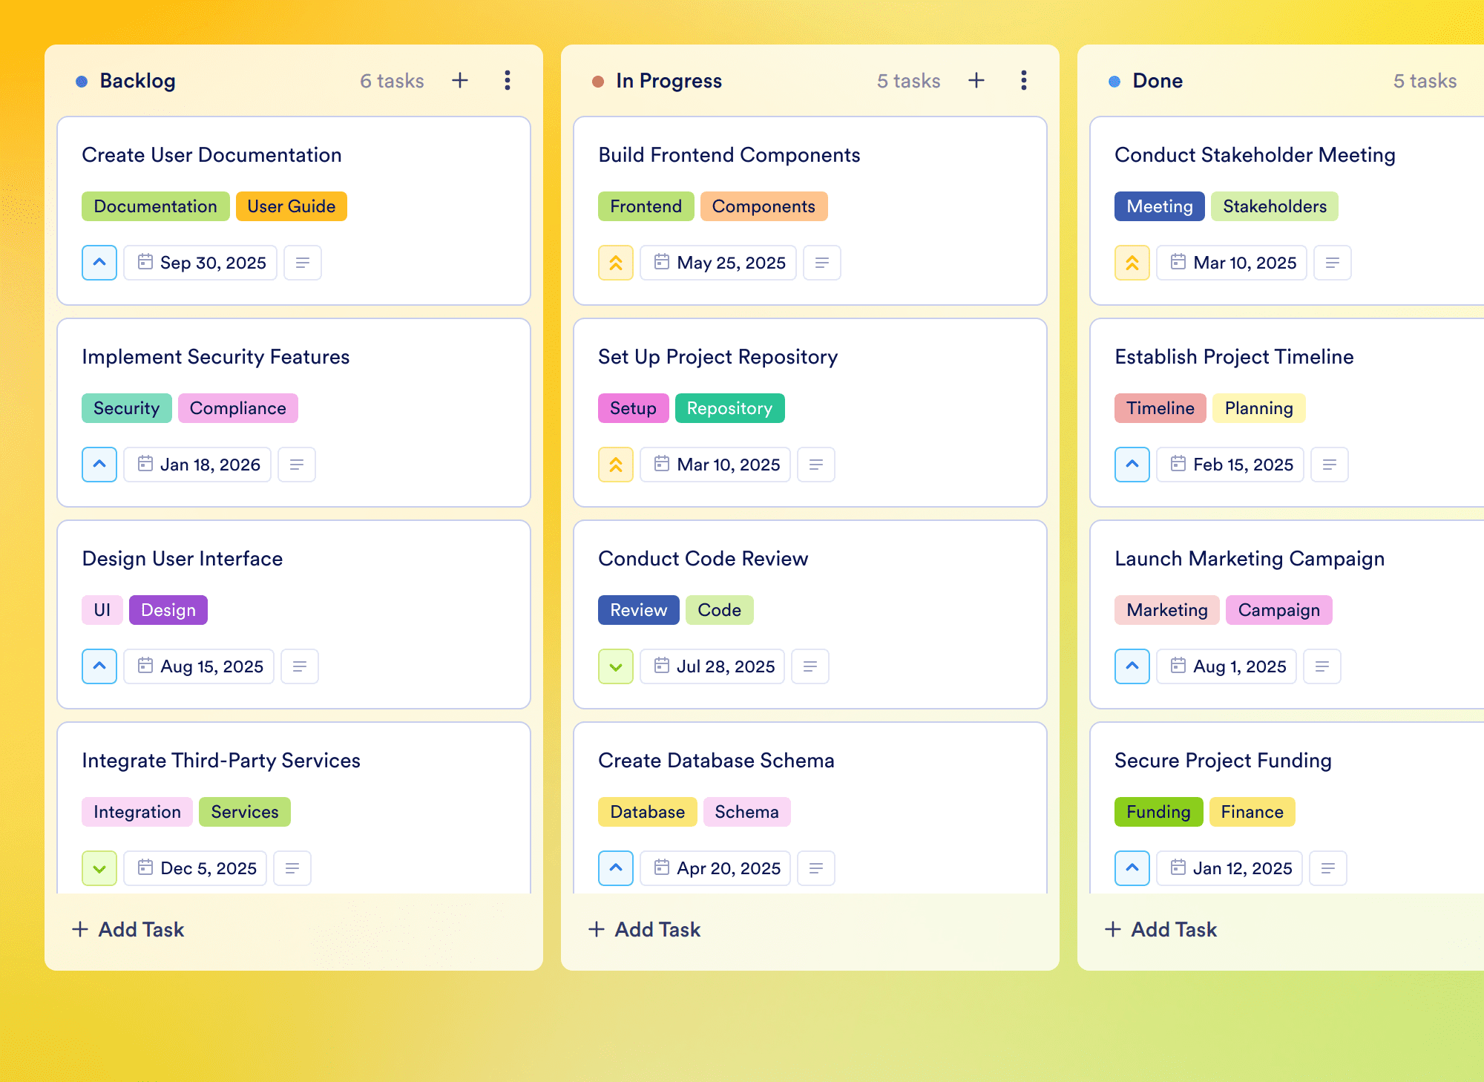Click the plus icon in Backlog header
1484x1082 pixels.
coord(460,80)
